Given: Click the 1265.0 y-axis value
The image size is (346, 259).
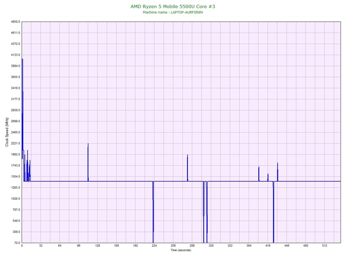Looking at the screenshot, I should pos(15,188).
